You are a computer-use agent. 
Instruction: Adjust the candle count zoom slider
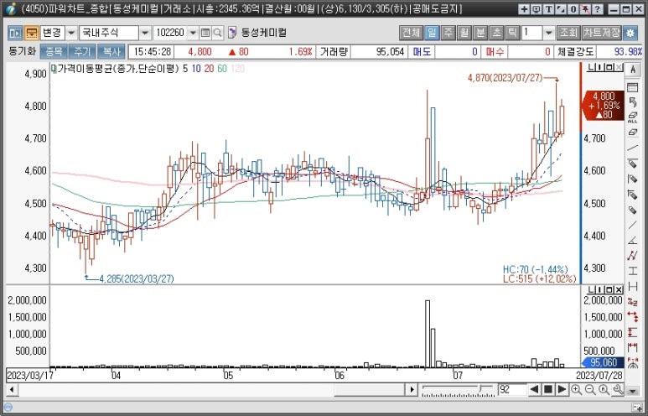pyautogui.click(x=481, y=387)
